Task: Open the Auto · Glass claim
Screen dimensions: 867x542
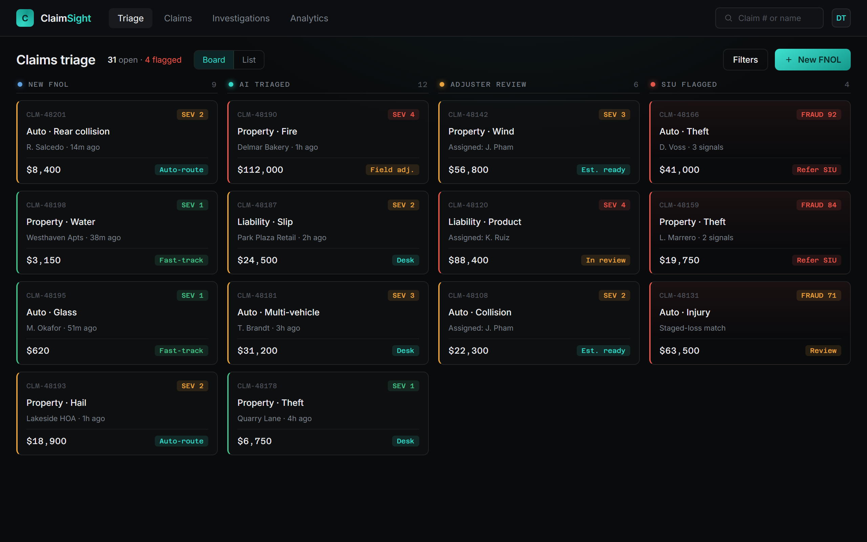Action: (117, 323)
